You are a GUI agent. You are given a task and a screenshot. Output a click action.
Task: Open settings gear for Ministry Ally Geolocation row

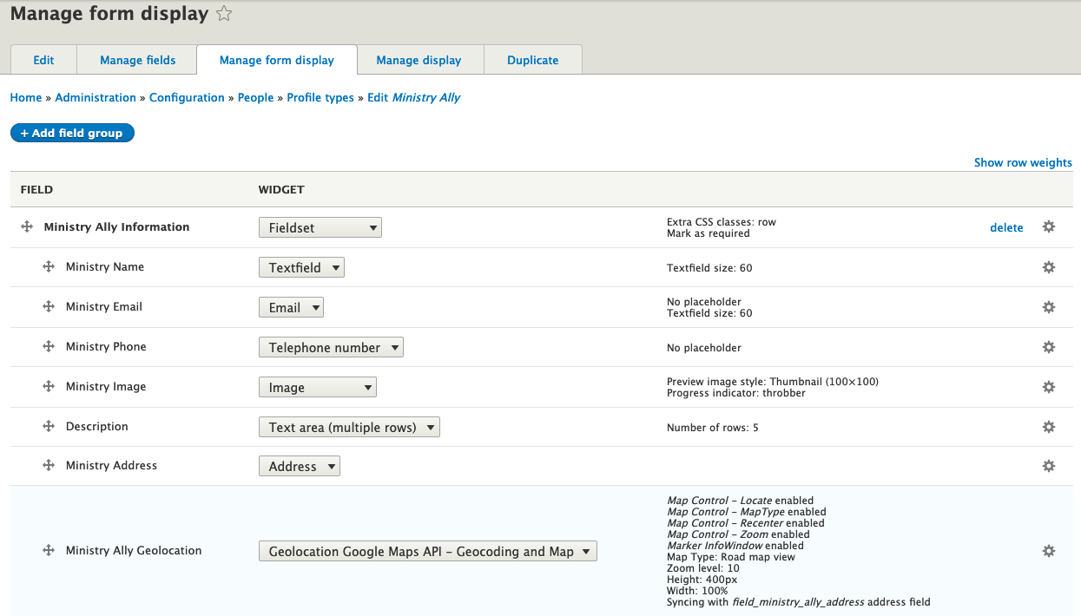(x=1049, y=551)
